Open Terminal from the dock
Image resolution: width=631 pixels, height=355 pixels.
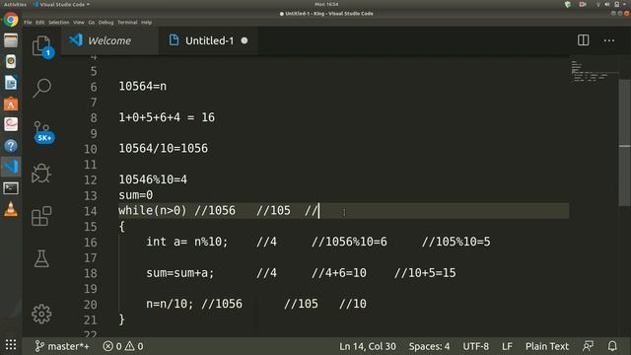(x=11, y=188)
